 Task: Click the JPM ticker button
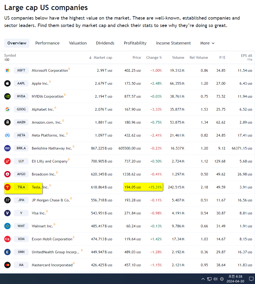[21, 200]
